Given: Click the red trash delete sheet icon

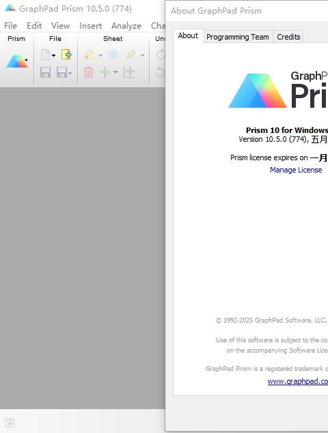Looking at the screenshot, I should 88,72.
